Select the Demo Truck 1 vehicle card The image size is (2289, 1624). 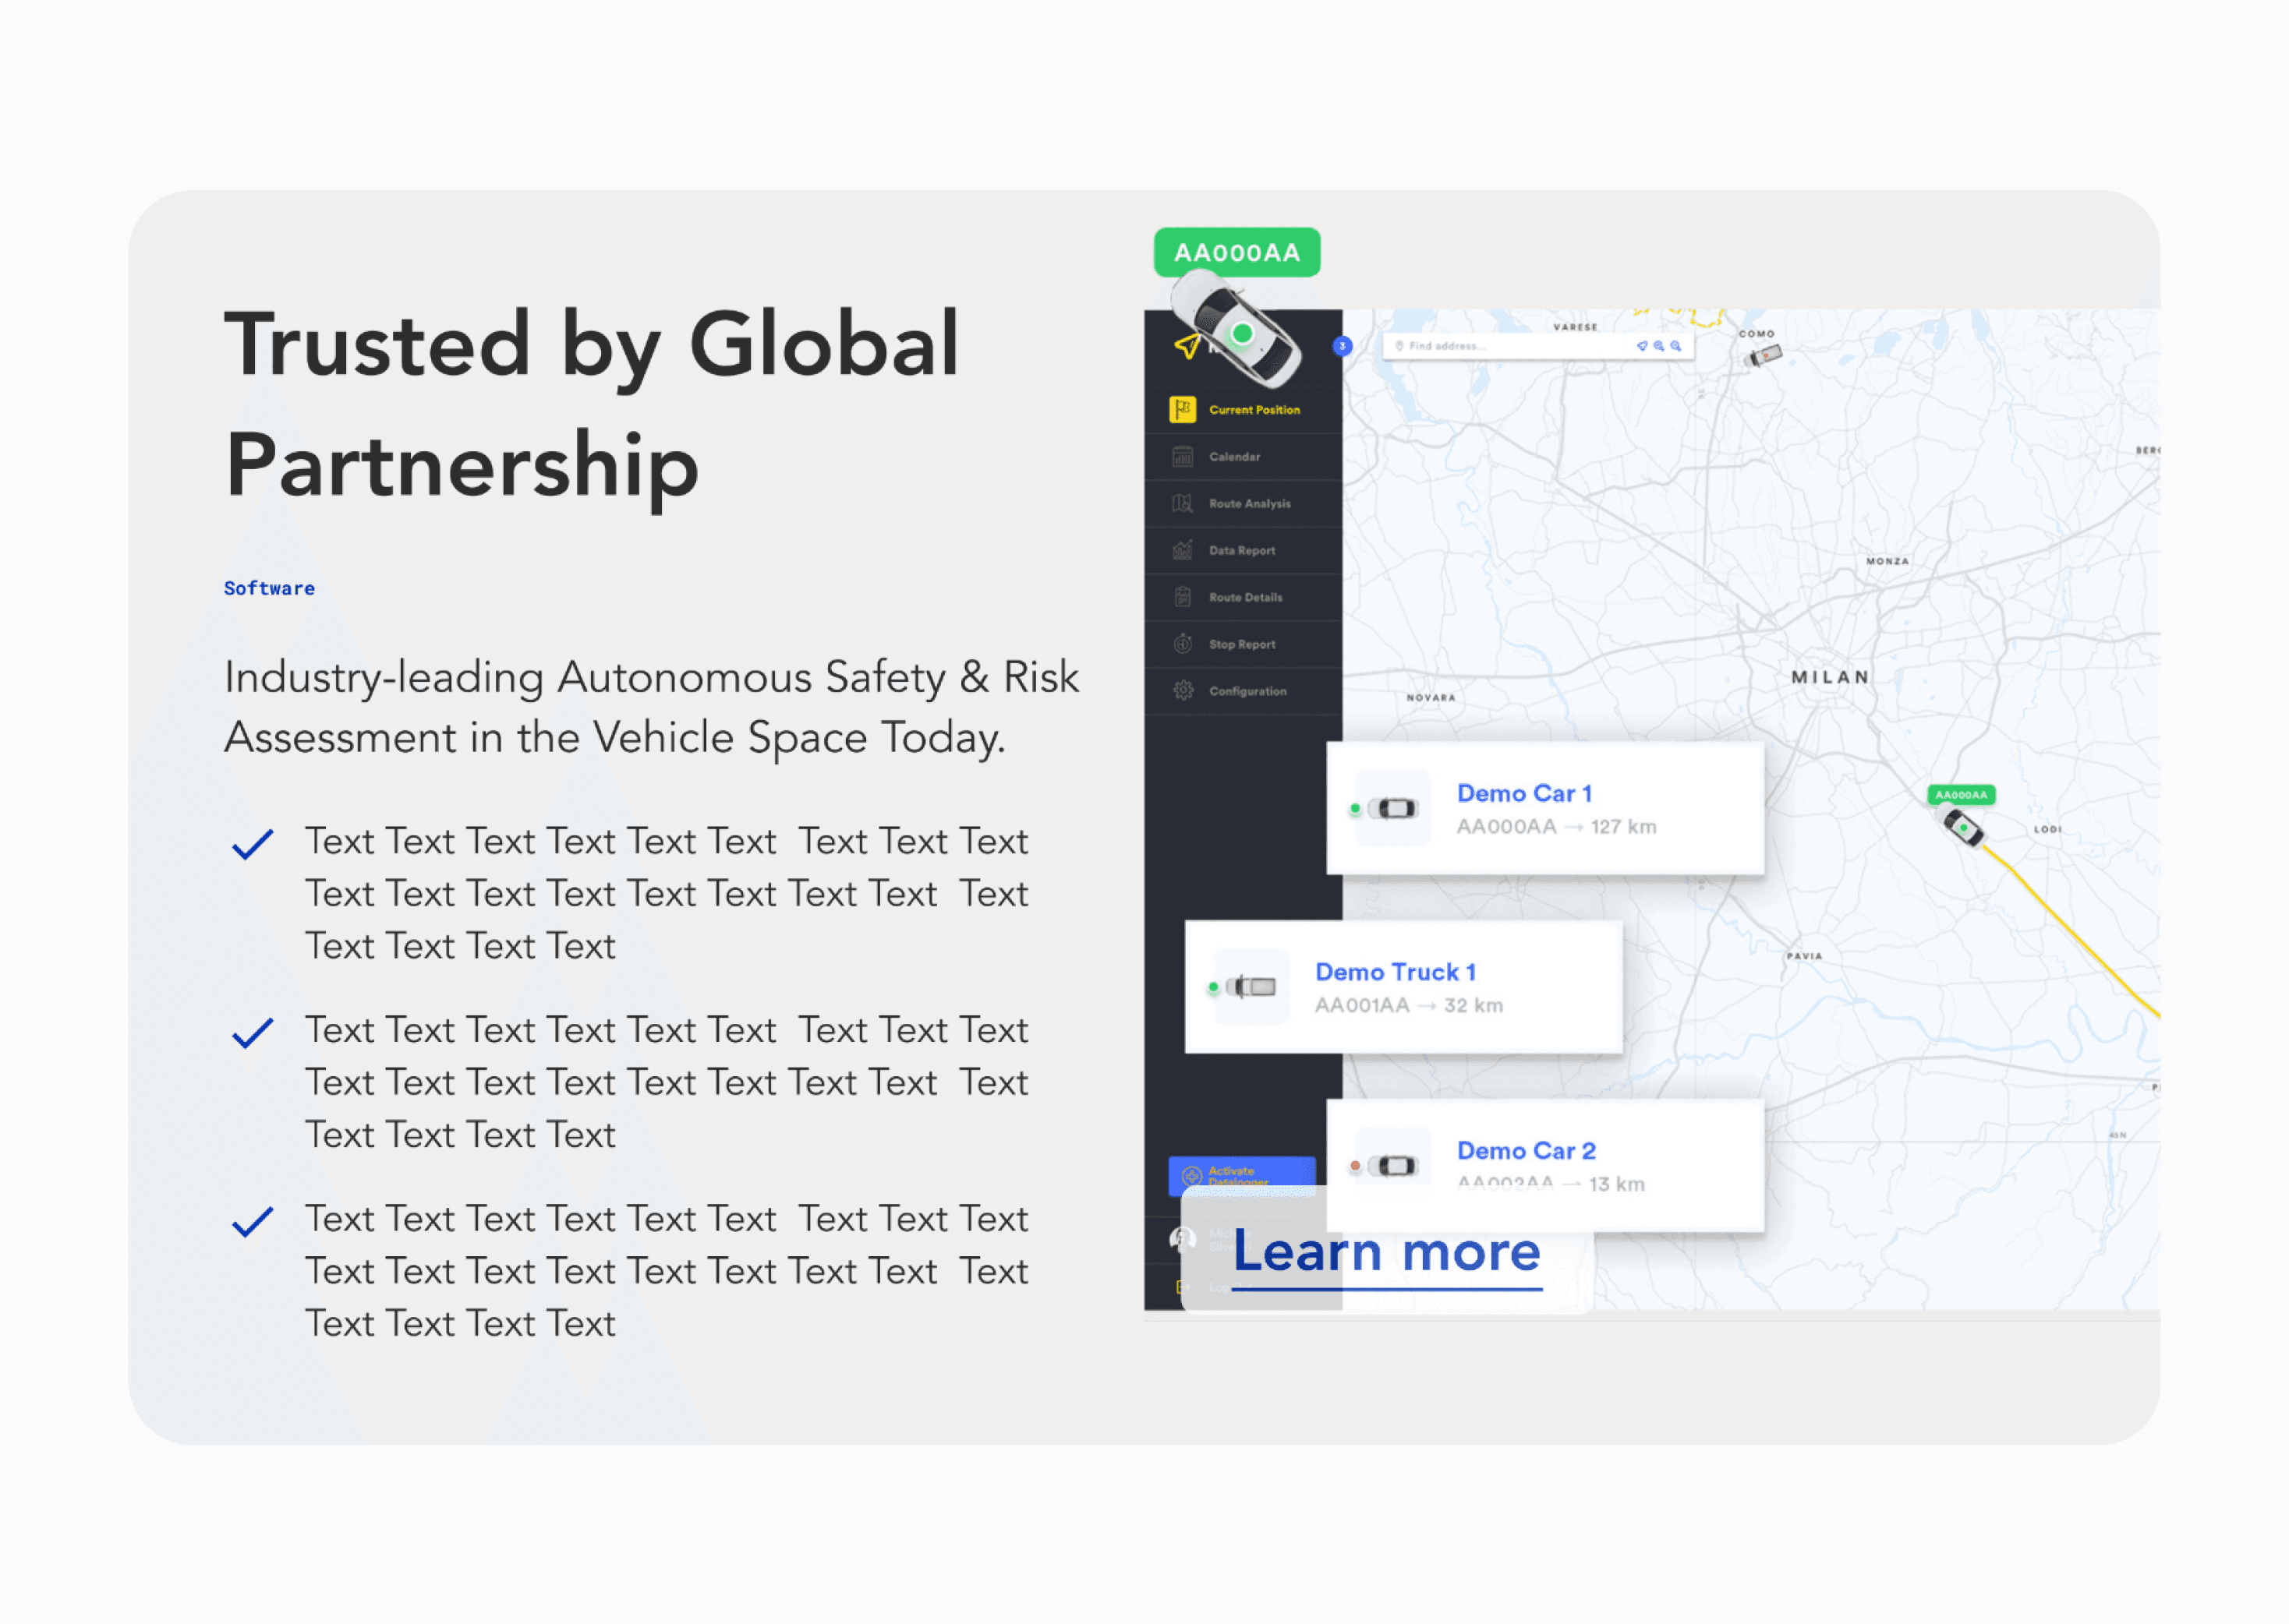pyautogui.click(x=1403, y=987)
